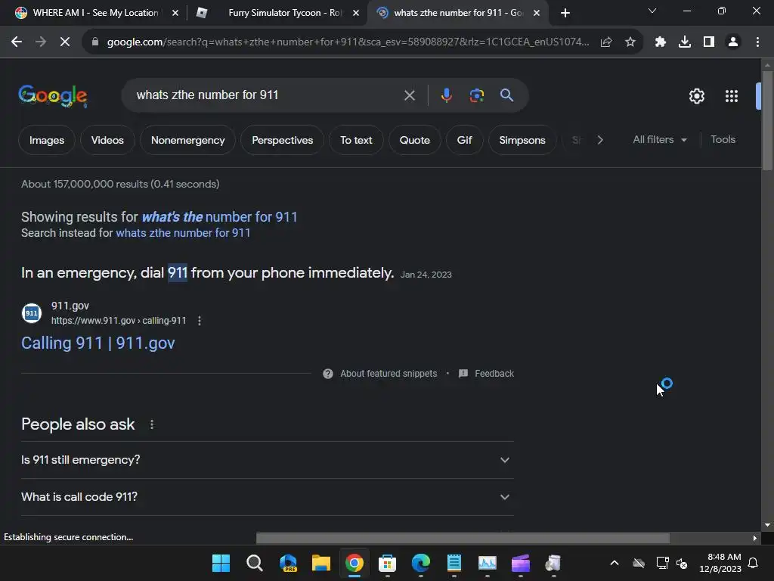Open the Google apps grid
The height and width of the screenshot is (581, 774).
[732, 96]
